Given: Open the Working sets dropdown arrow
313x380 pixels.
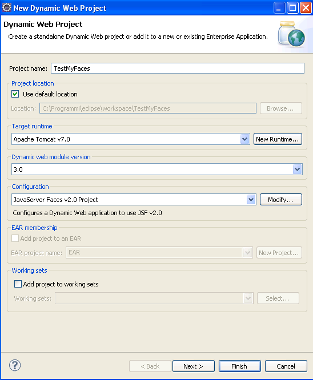Looking at the screenshot, I should click(x=248, y=298).
